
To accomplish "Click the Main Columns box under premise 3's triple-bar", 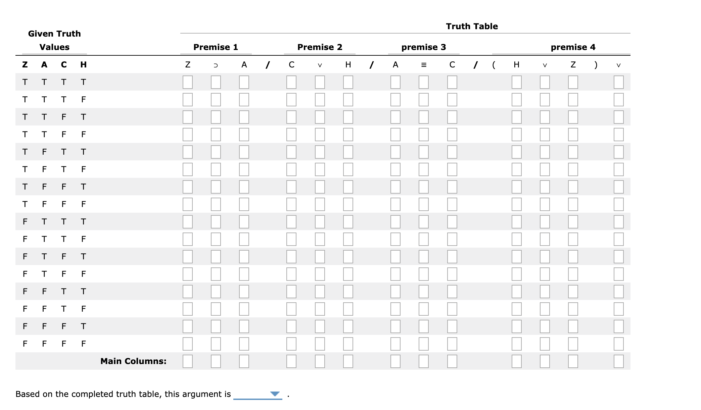I will [424, 361].
